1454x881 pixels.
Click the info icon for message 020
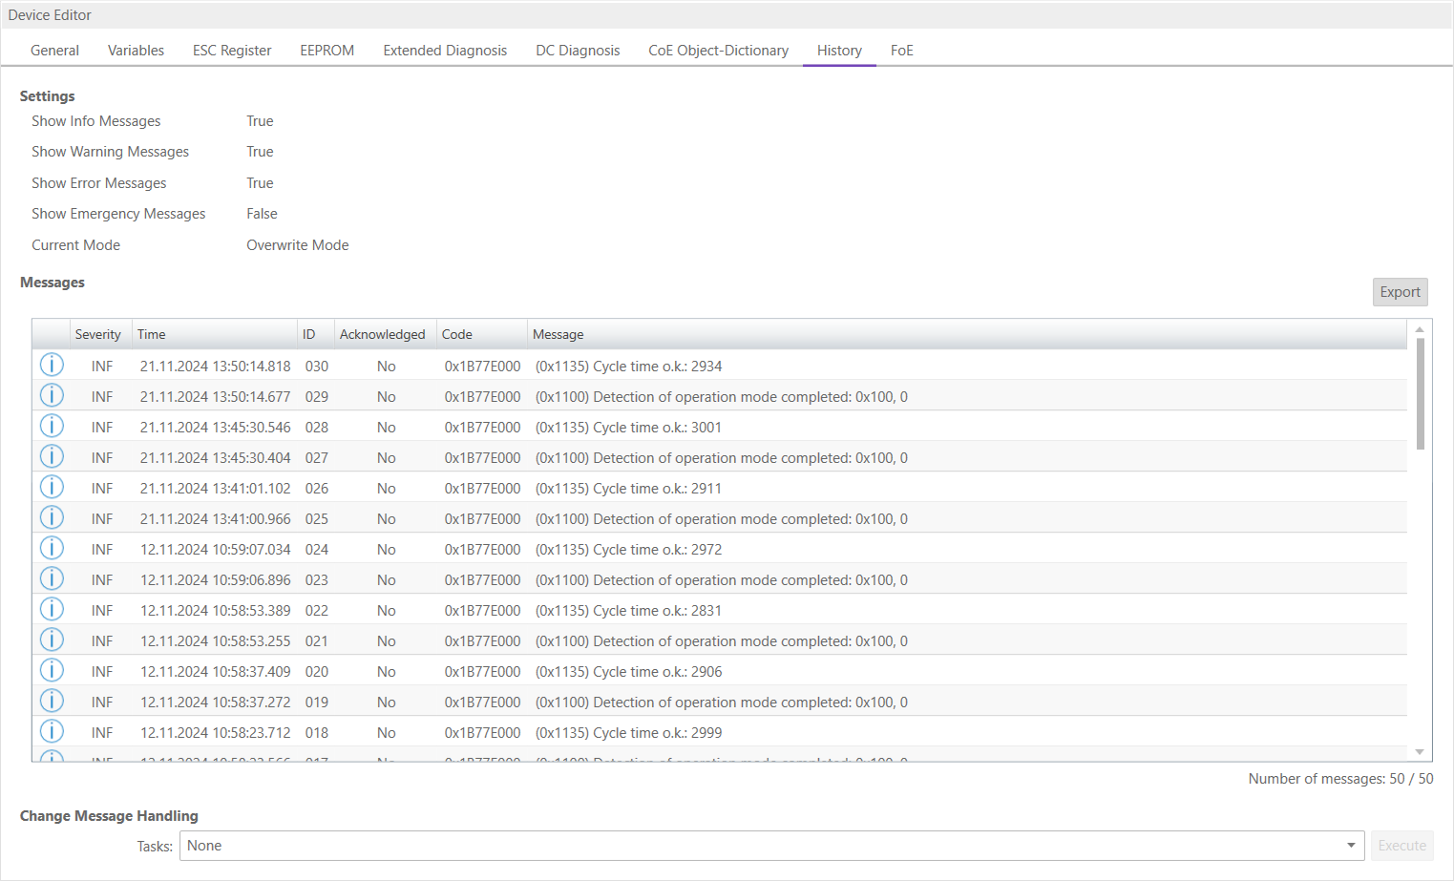[52, 671]
